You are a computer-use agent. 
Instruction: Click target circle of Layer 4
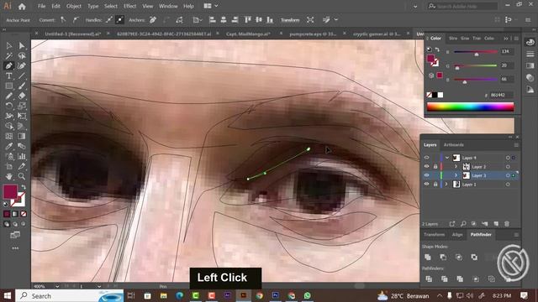pyautogui.click(x=508, y=158)
